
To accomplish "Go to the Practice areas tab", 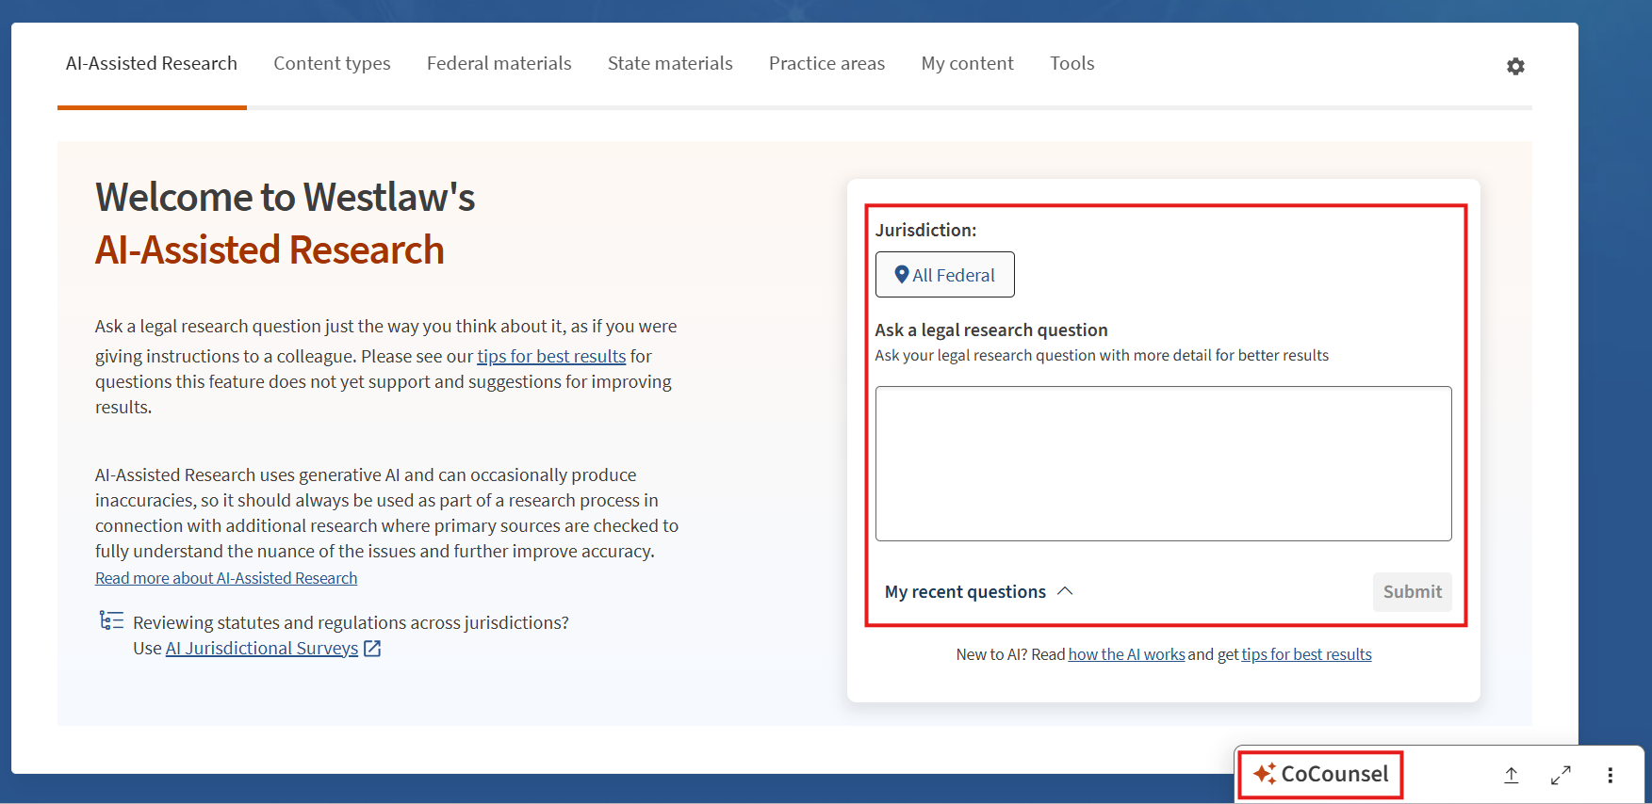I will [x=826, y=63].
